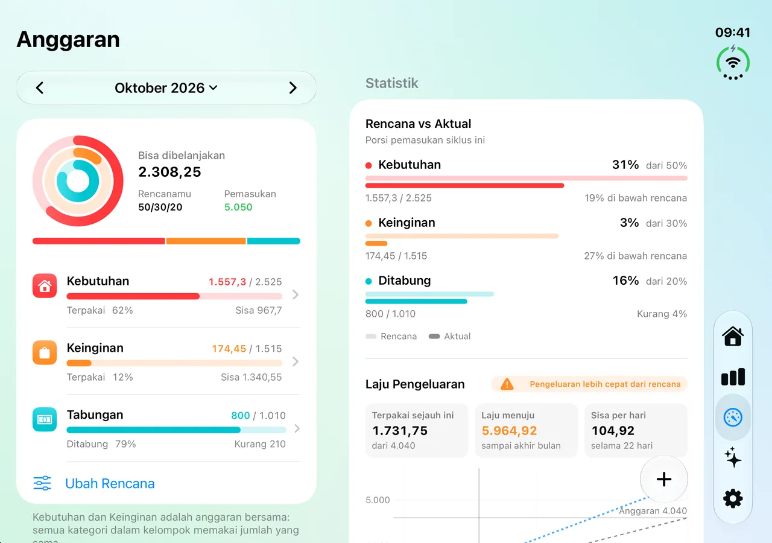Click the teal Tabungan banknote icon
This screenshot has height=543, width=772.
pyautogui.click(x=45, y=419)
